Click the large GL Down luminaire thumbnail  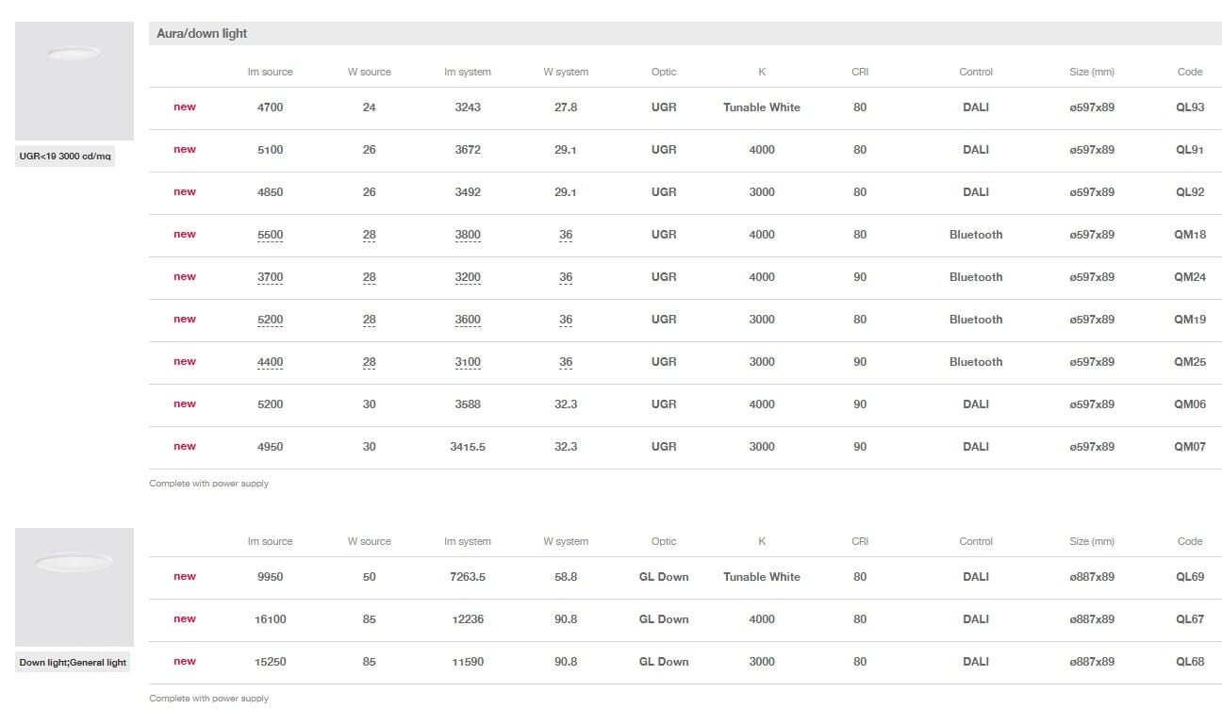coord(74,586)
